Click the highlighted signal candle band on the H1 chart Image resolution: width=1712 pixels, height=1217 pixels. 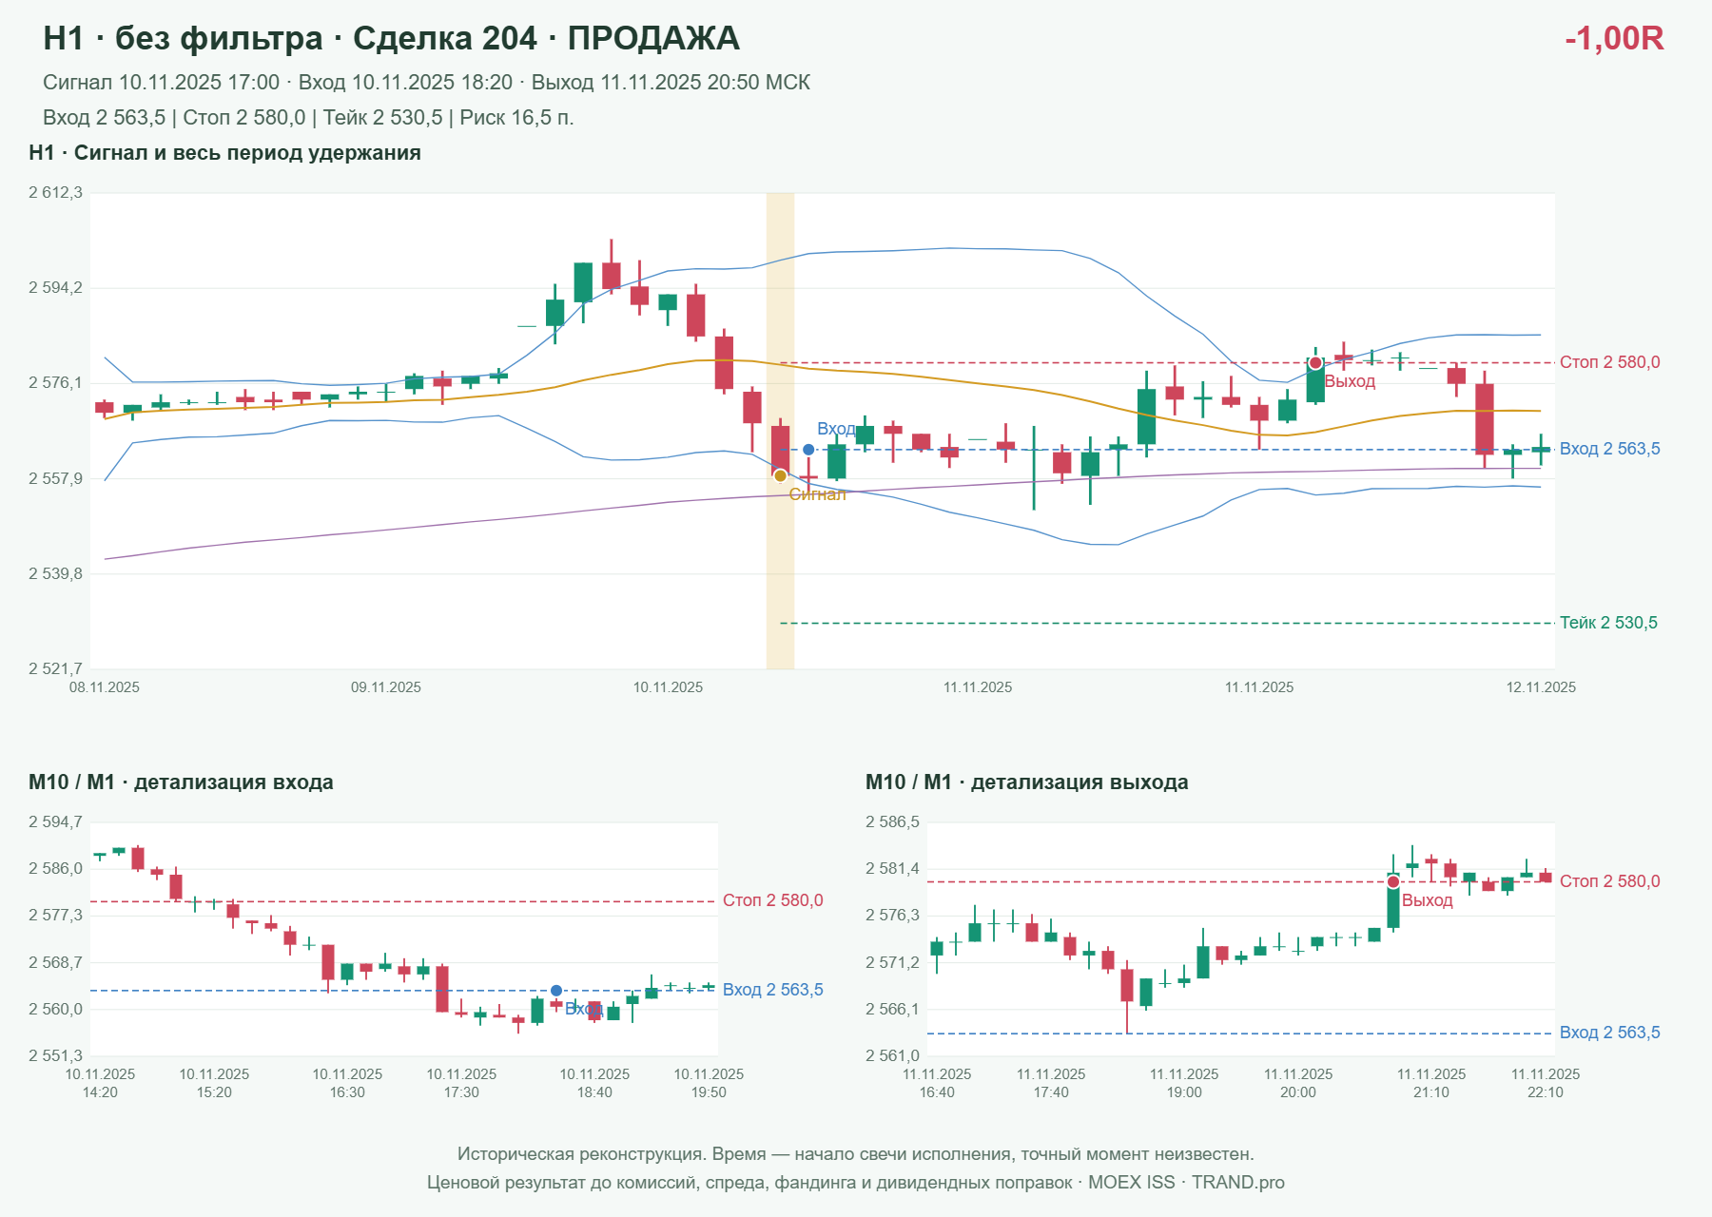coord(780,431)
